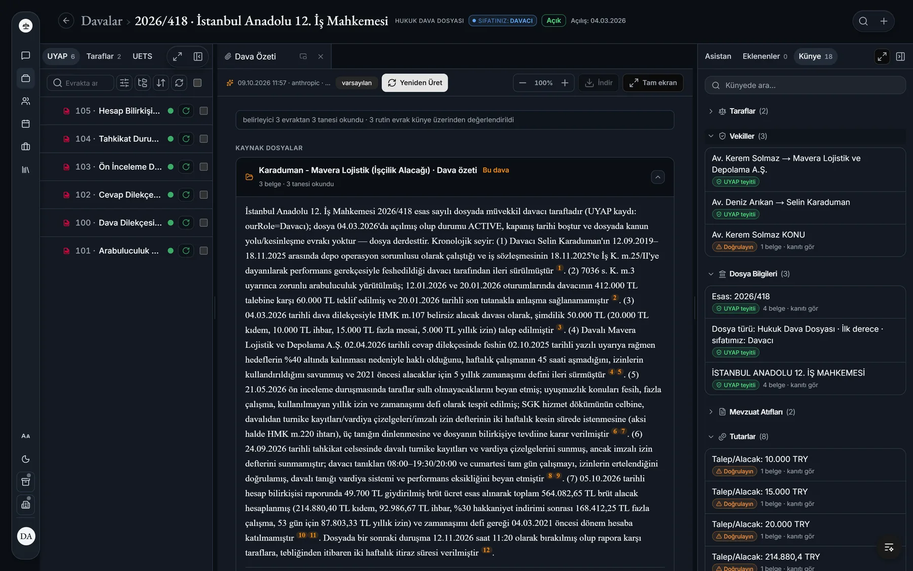
Task: Toggle dark mode moon icon
Action: click(x=26, y=459)
